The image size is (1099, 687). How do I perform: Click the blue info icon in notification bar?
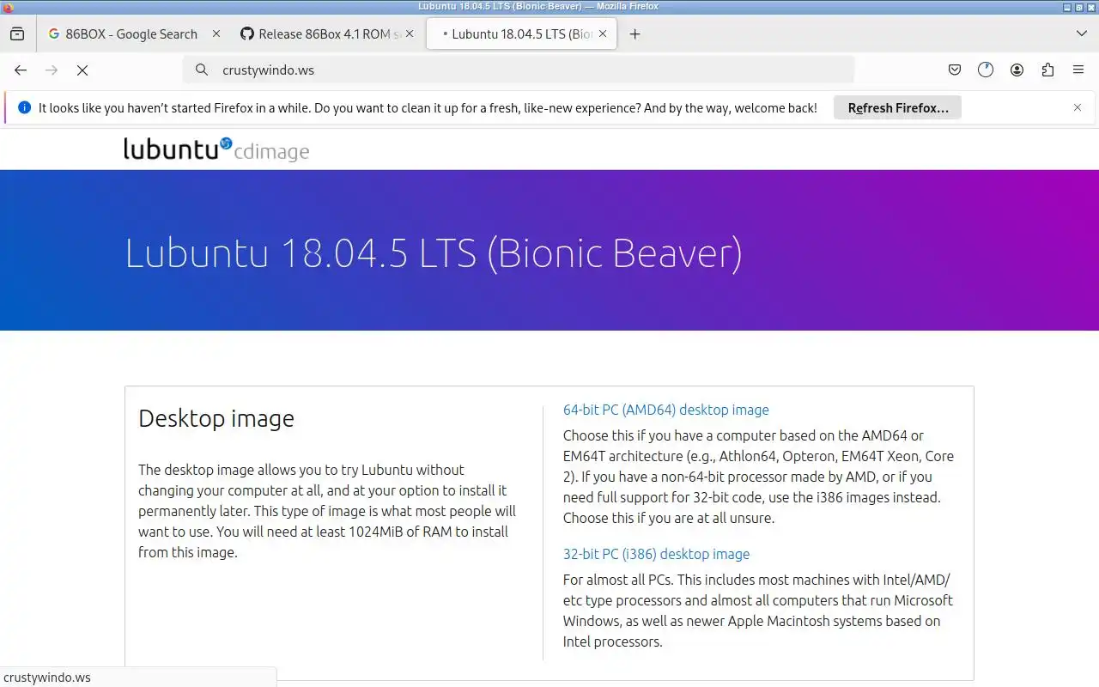click(24, 108)
